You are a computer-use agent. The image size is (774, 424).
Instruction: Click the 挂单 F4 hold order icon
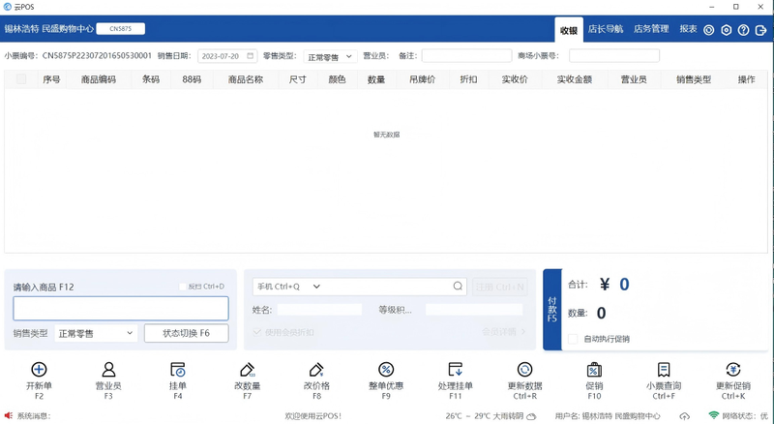tap(178, 370)
